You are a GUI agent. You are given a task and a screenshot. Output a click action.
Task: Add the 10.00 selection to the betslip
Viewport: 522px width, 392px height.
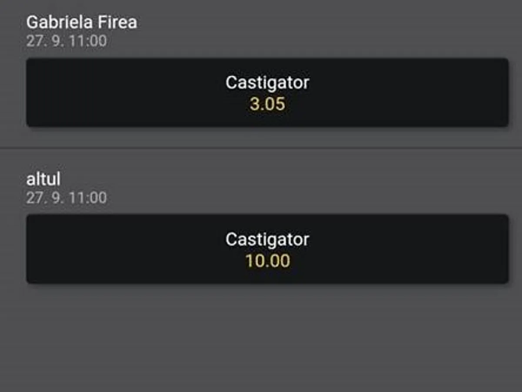(x=267, y=249)
